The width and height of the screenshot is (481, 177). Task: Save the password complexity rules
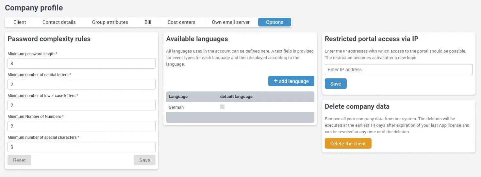point(144,160)
